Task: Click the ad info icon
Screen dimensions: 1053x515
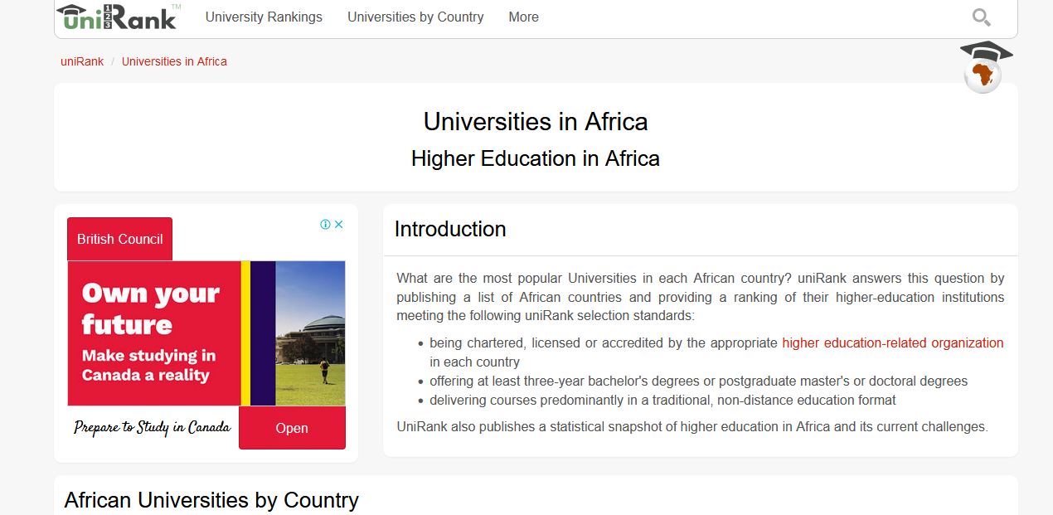Action: pyautogui.click(x=326, y=224)
